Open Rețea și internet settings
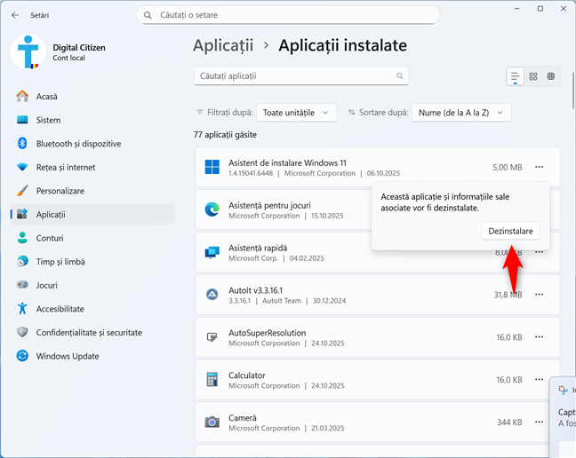 click(92, 167)
